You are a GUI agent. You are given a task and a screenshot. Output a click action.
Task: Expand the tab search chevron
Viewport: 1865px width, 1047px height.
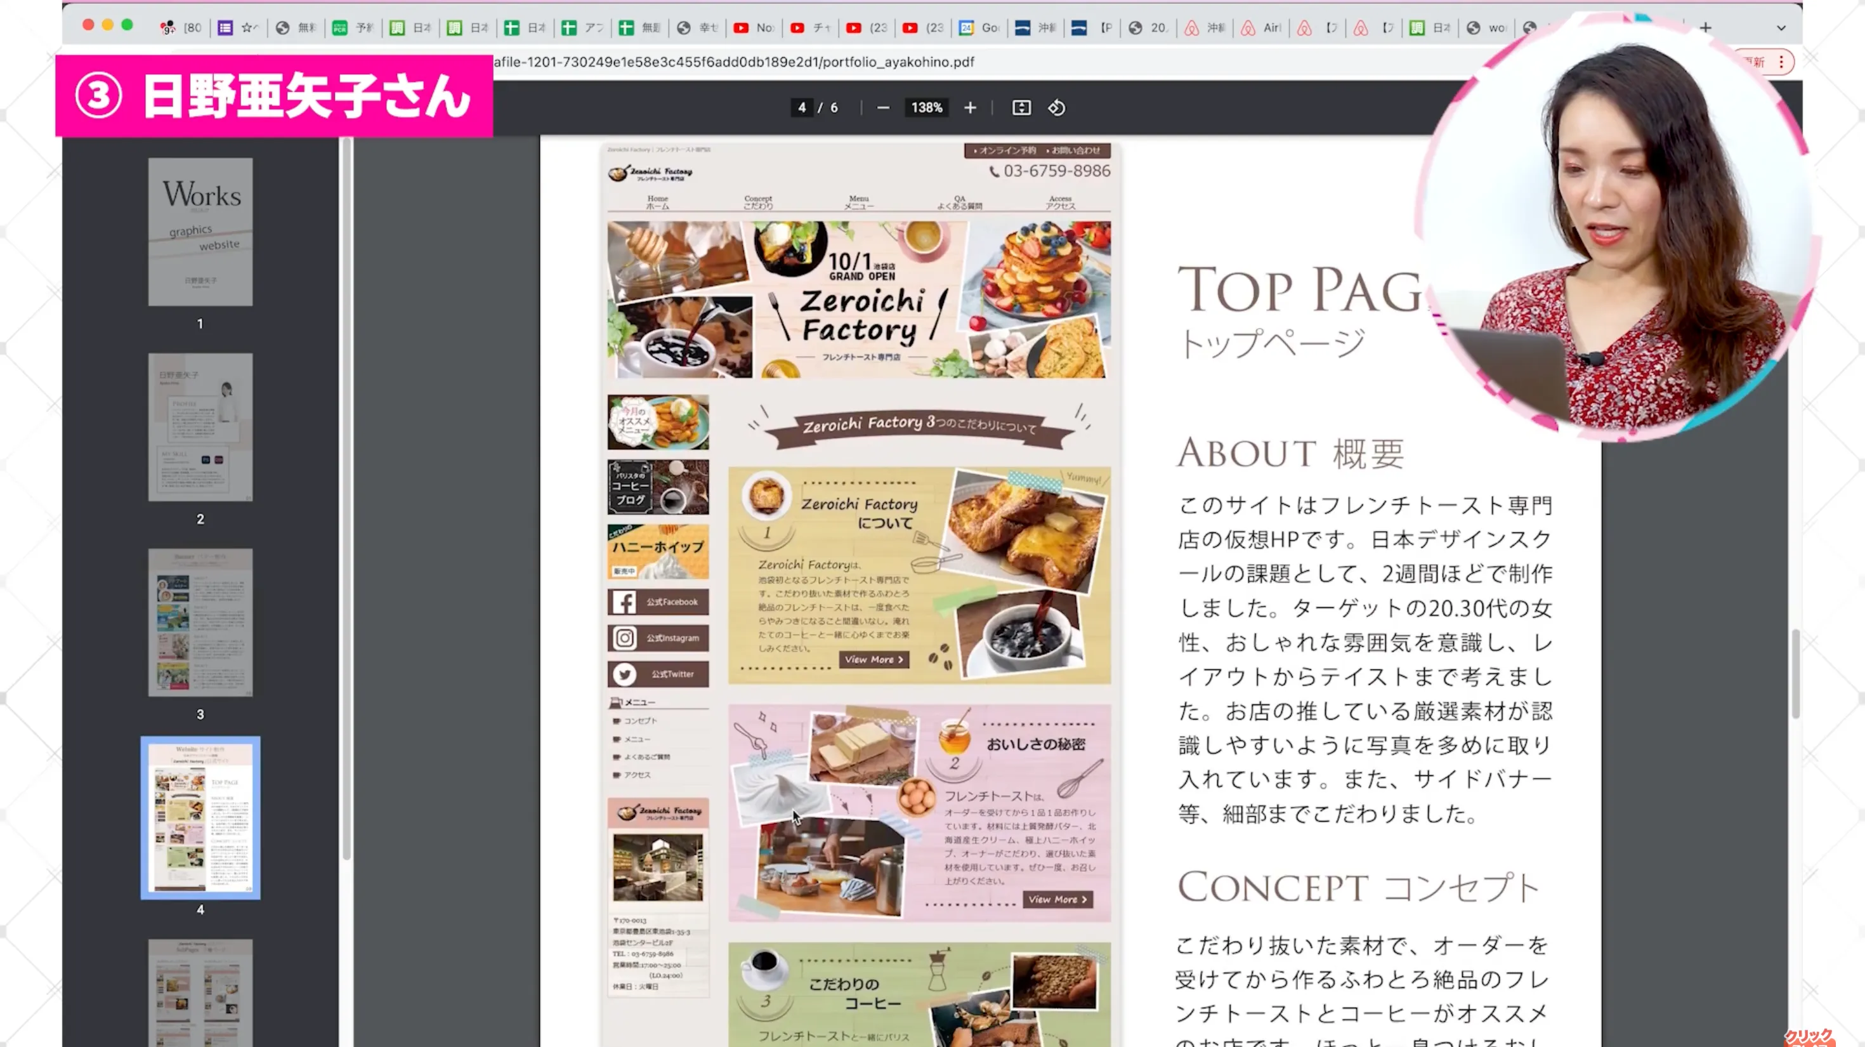[x=1781, y=27]
